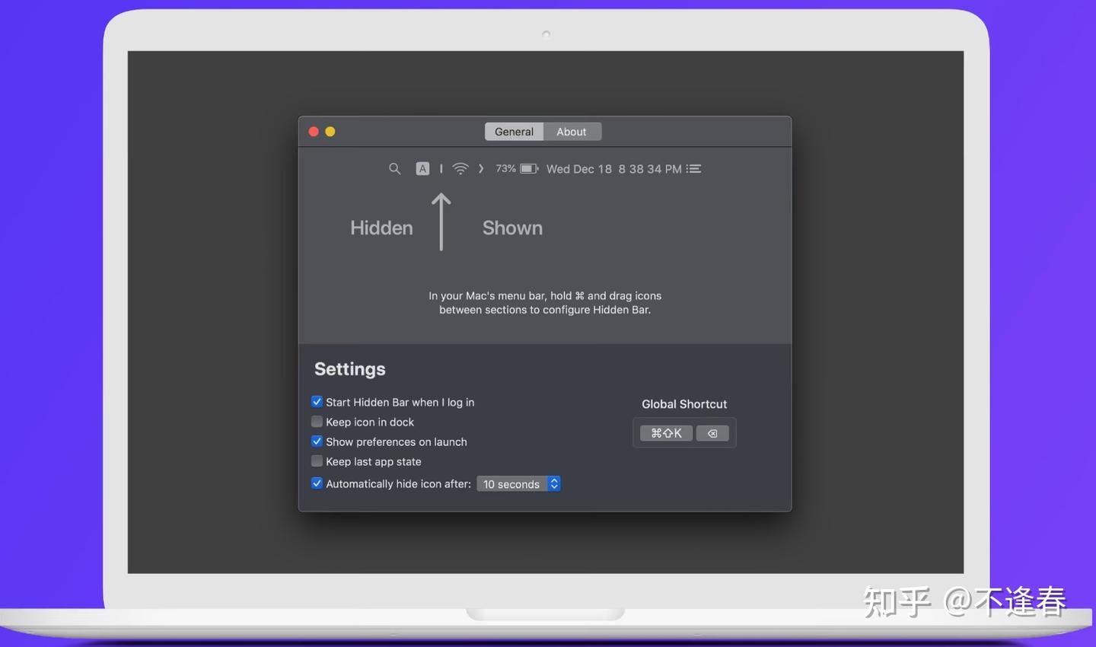Screen dimensions: 1096x647
Task: Open the notification center list icon
Action: click(693, 169)
